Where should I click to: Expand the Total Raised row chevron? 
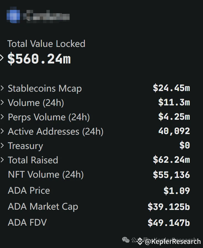coord(2,160)
